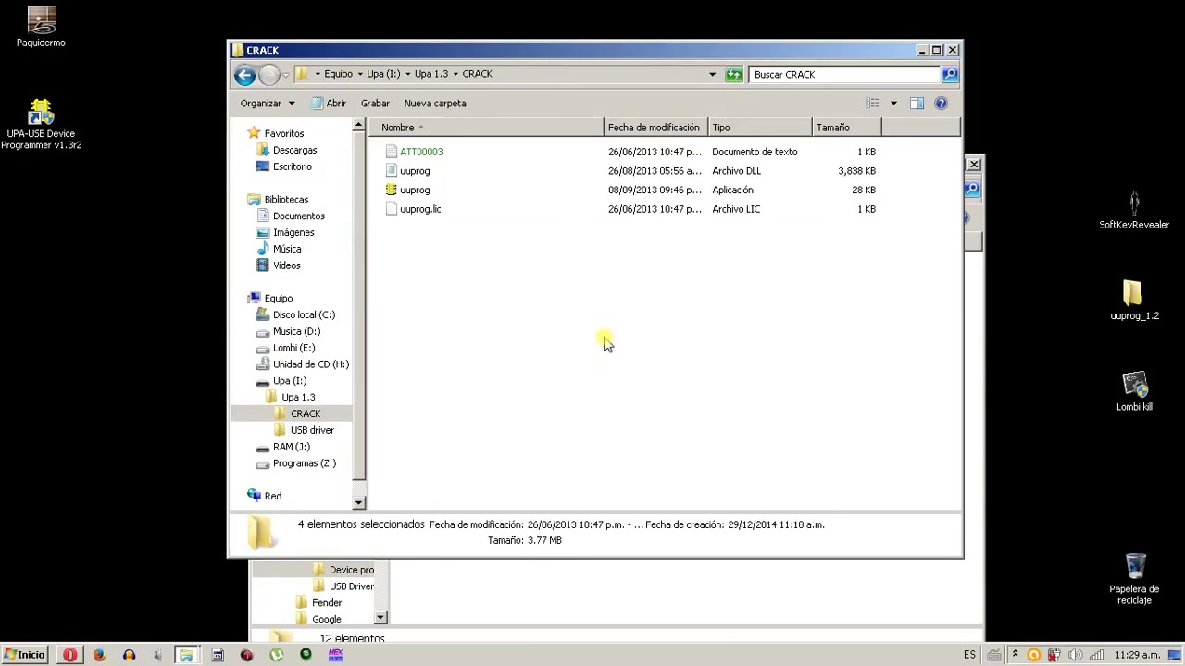Open the Lombi kill desktop shortcut
This screenshot has width=1185, height=666.
1134,392
